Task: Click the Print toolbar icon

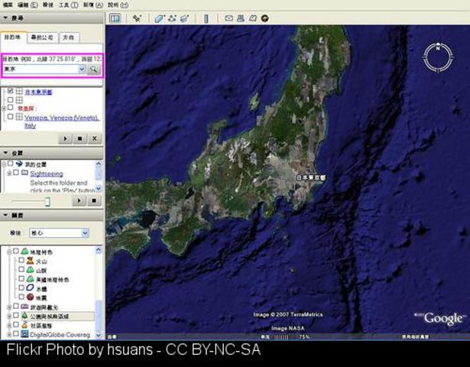Action: point(241,18)
